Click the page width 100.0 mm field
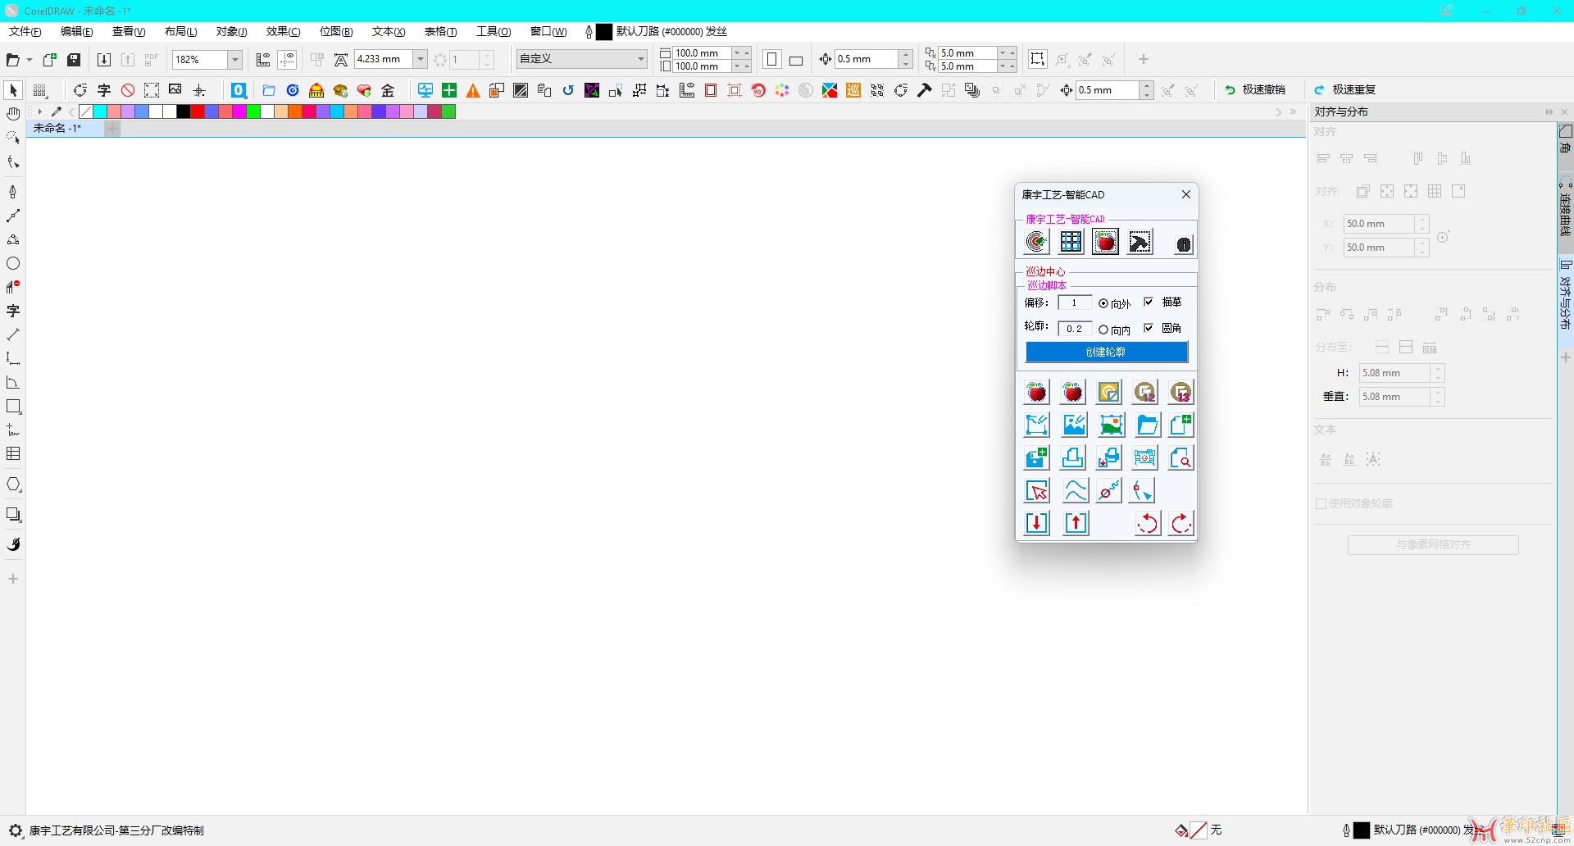Image resolution: width=1574 pixels, height=846 pixels. tap(702, 53)
